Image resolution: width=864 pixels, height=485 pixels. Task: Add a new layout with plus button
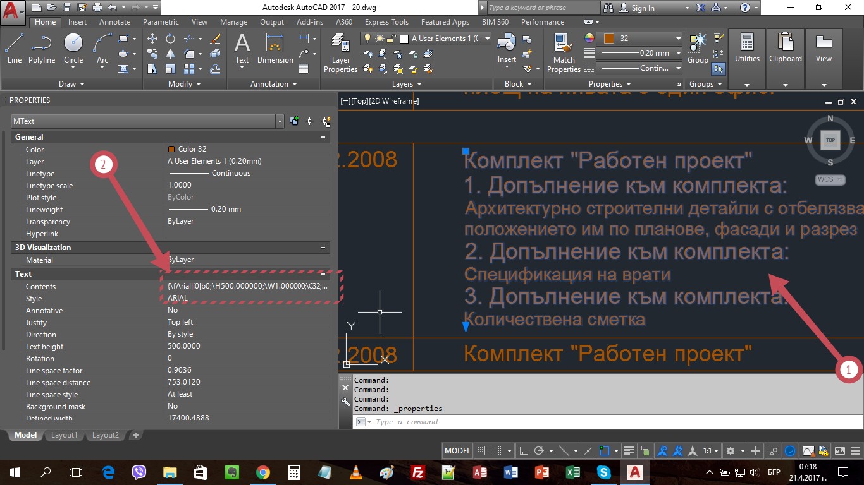135,435
